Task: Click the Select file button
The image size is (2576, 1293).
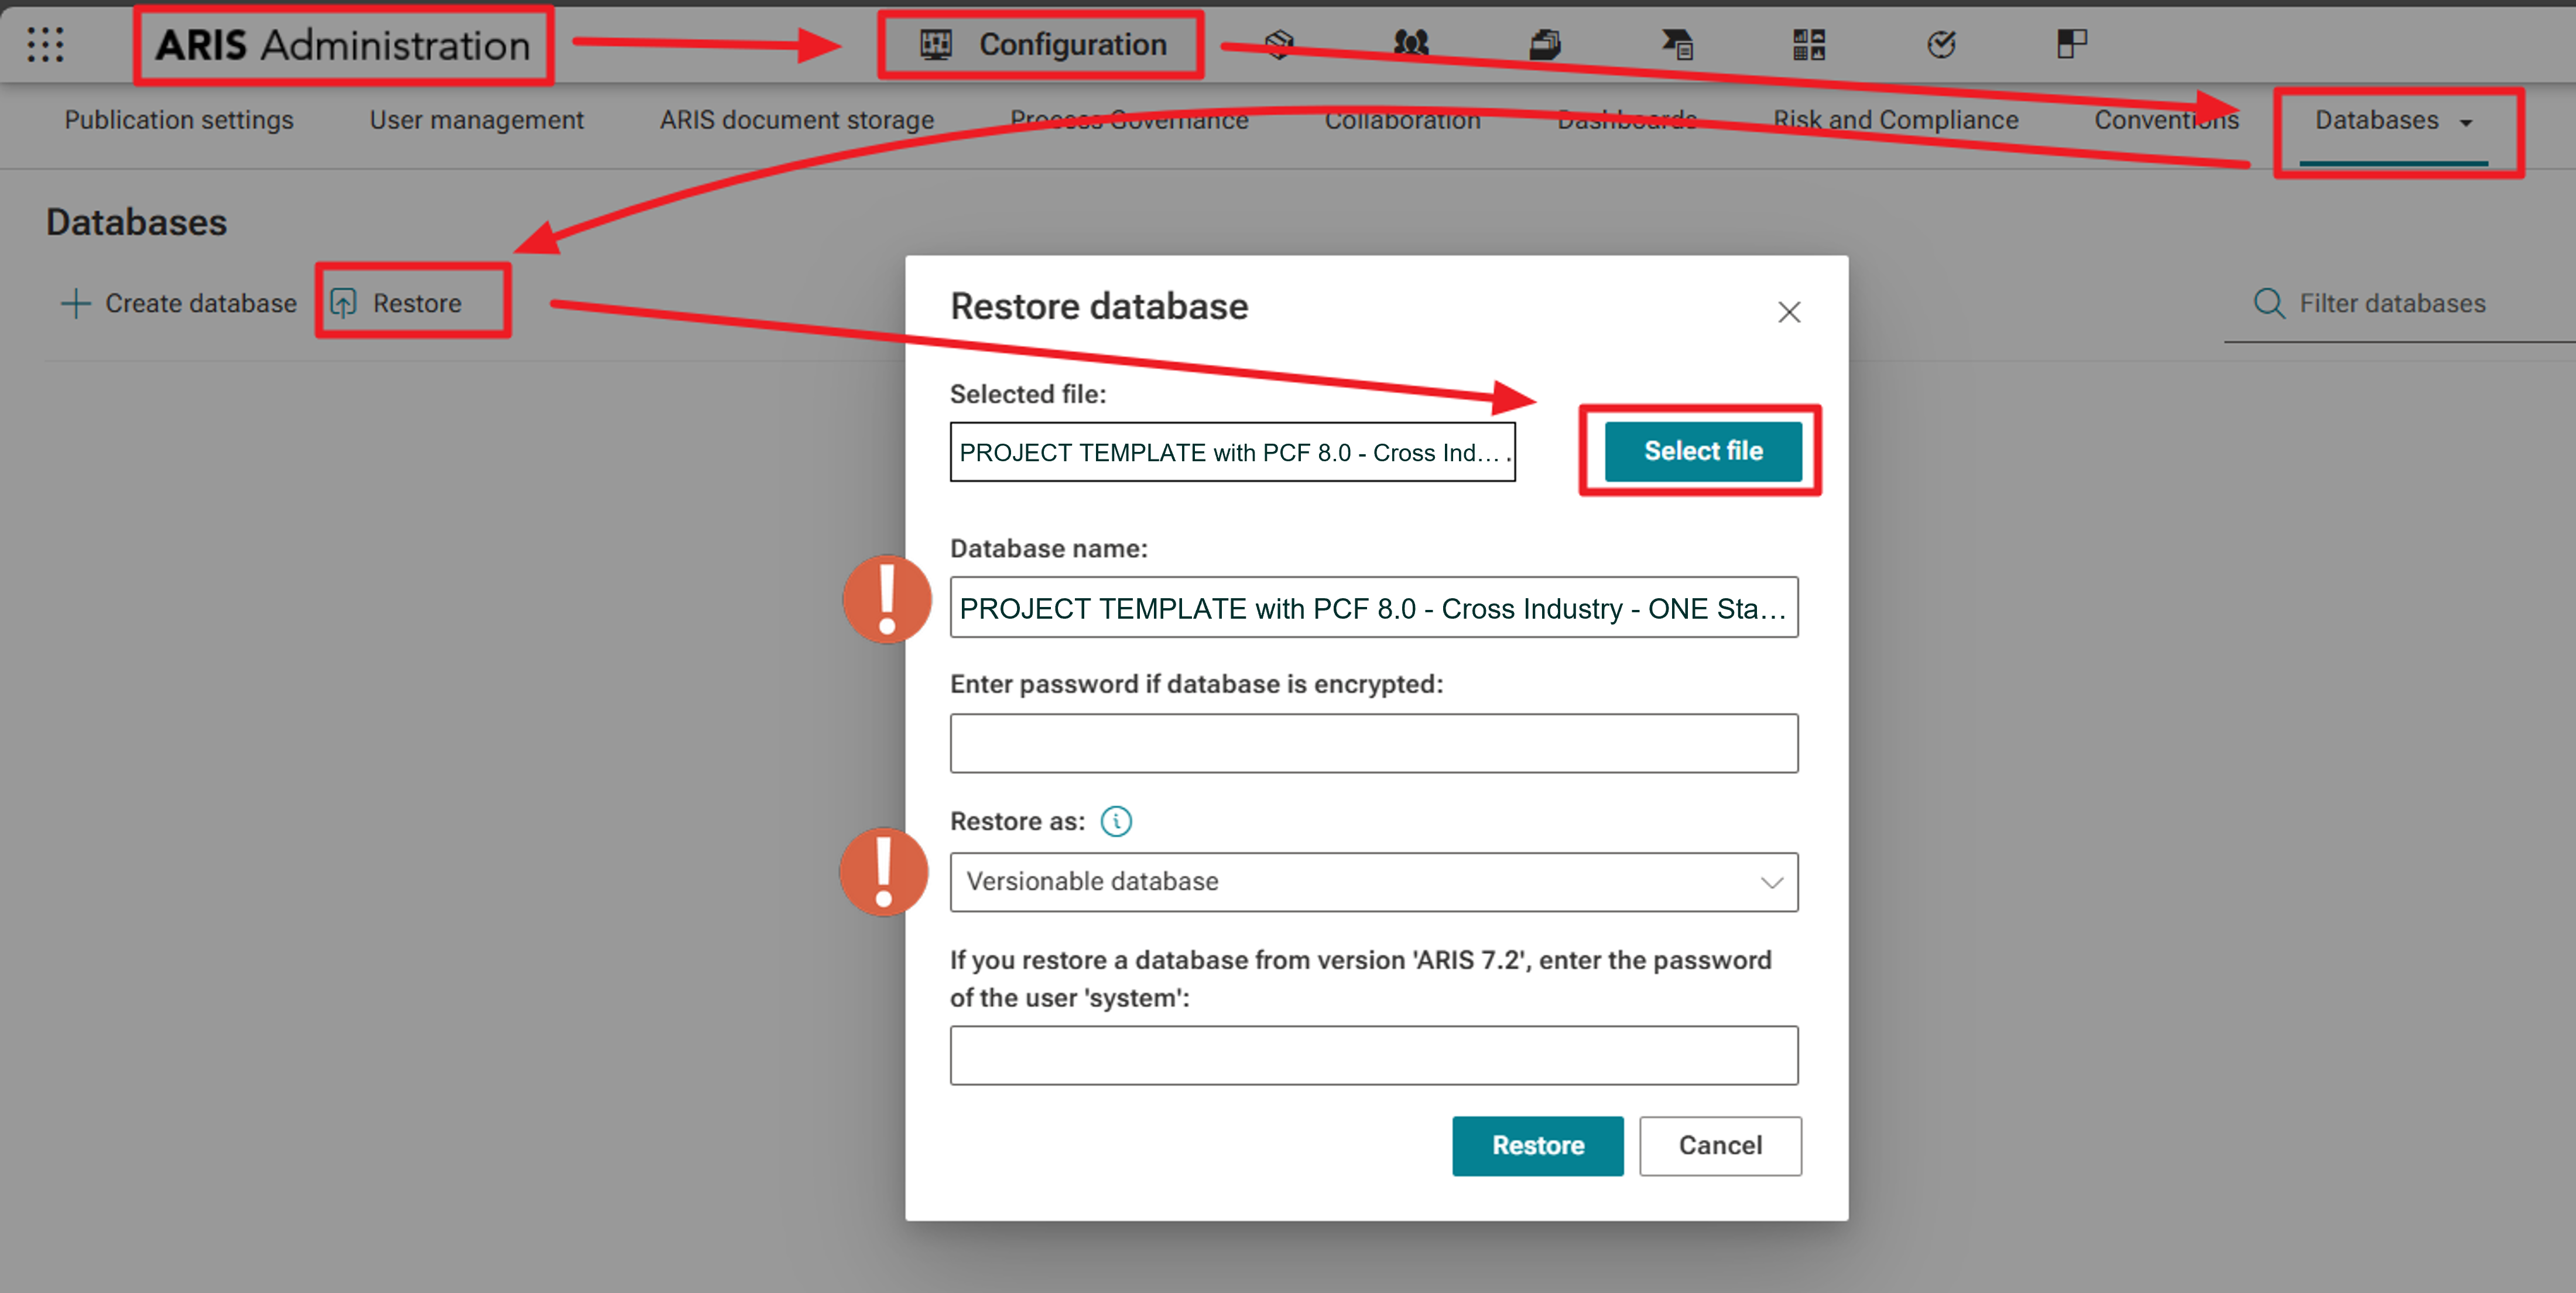Action: [x=1702, y=451]
